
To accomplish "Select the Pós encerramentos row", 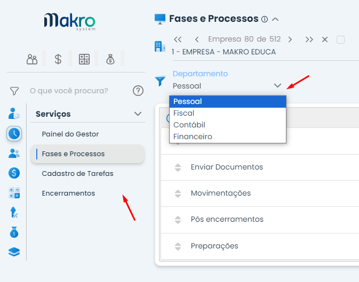I will tap(260, 220).
